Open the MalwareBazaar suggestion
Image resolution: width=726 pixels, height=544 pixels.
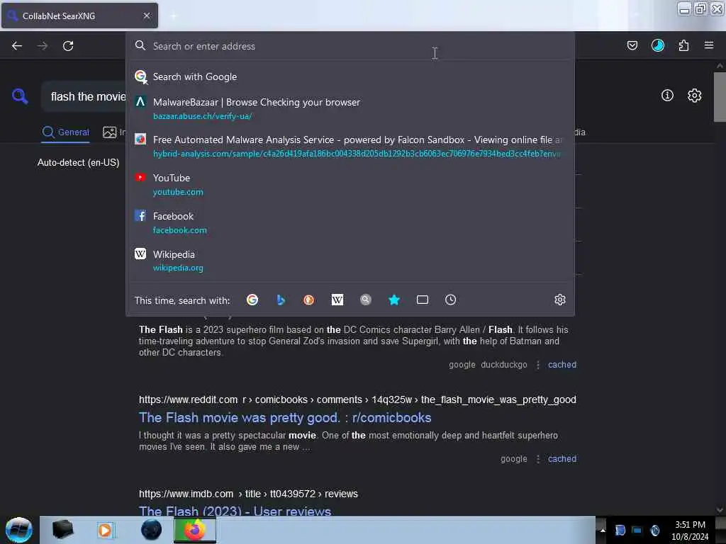tap(350, 108)
